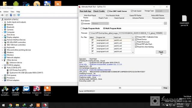Open the orange camera desktop shortcut
This screenshot has width=192, height=108.
pos(58,3)
